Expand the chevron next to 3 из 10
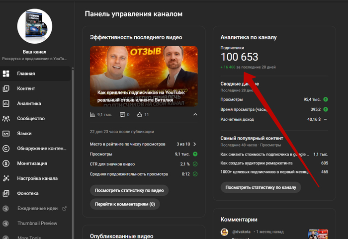 point(195,144)
